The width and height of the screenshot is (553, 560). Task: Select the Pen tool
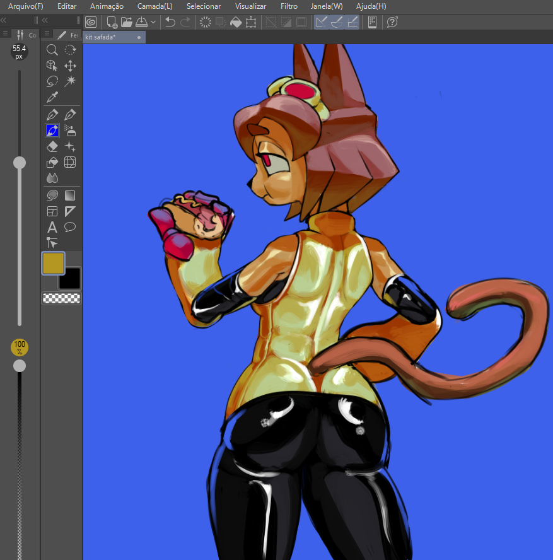(x=52, y=115)
